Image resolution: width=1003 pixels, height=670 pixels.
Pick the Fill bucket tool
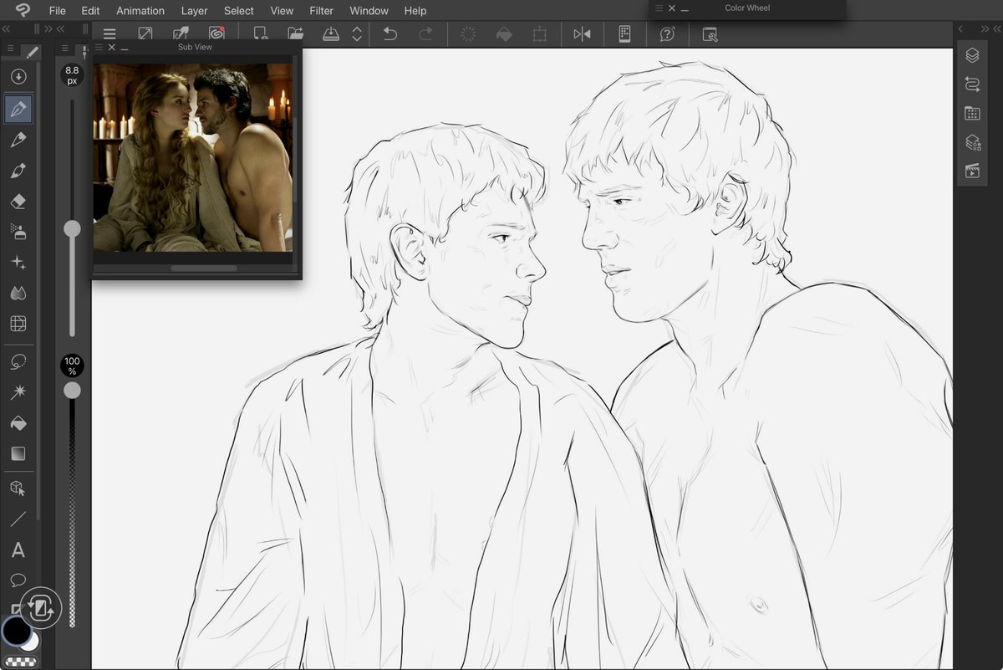tap(18, 423)
